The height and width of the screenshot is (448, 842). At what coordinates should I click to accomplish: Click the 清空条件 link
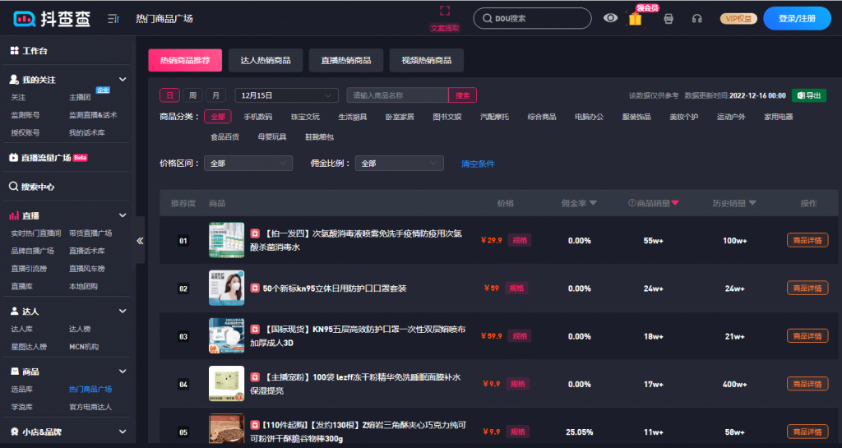[x=478, y=164]
